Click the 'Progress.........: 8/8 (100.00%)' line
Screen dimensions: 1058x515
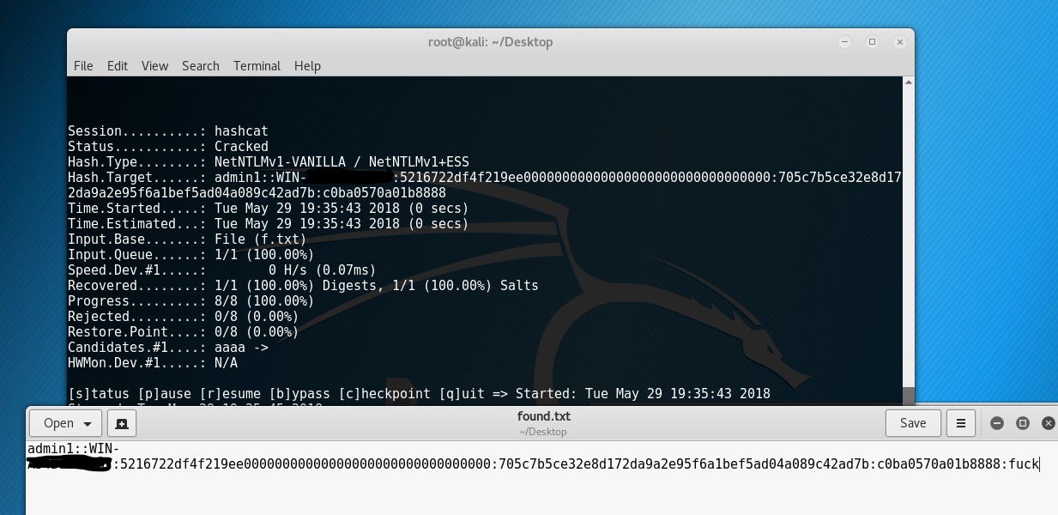[190, 301]
